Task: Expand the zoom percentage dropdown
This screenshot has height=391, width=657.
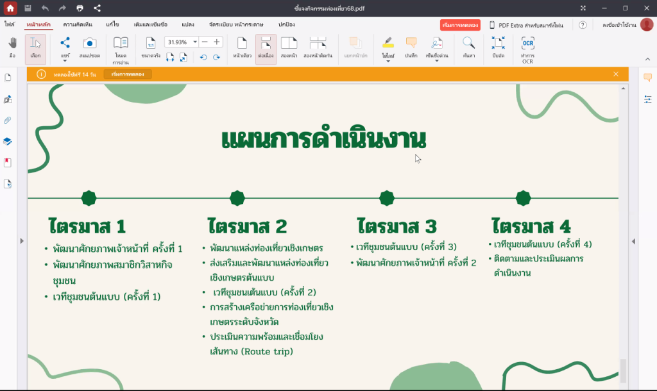Action: coord(195,42)
